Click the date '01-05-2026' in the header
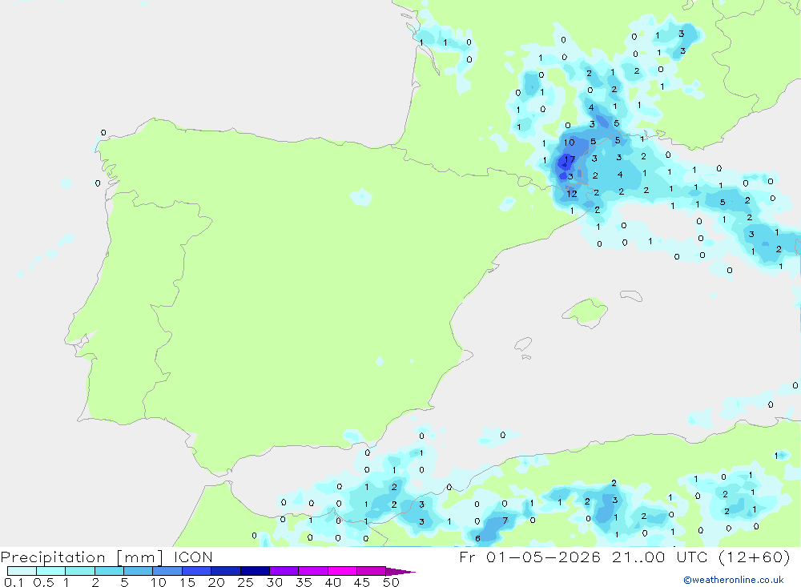The height and width of the screenshot is (587, 801). [x=543, y=557]
